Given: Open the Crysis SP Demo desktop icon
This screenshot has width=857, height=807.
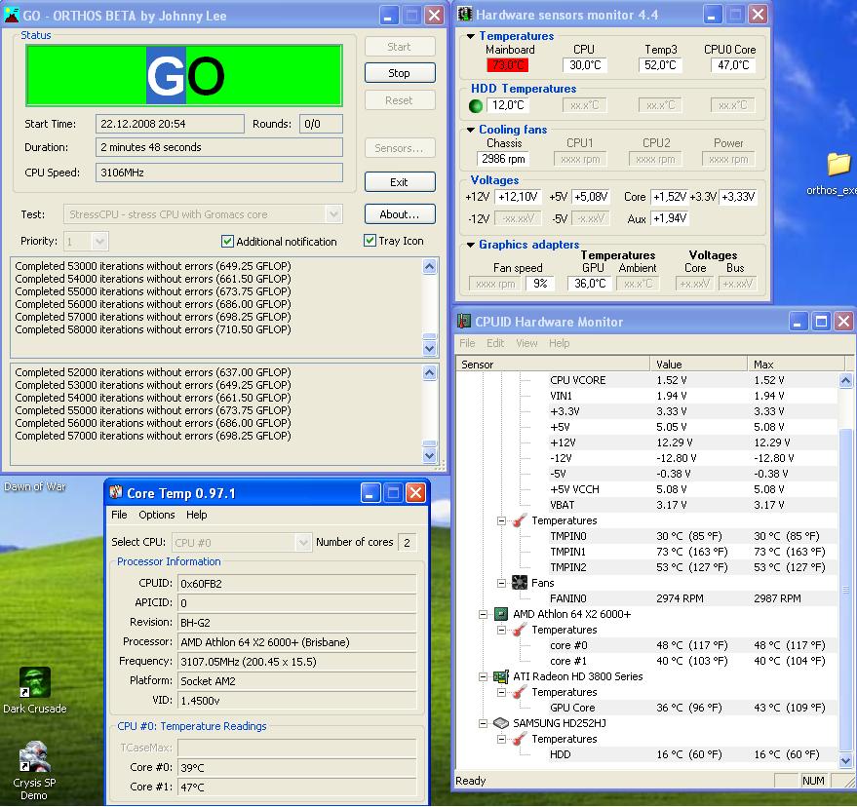Looking at the screenshot, I should (x=35, y=757).
